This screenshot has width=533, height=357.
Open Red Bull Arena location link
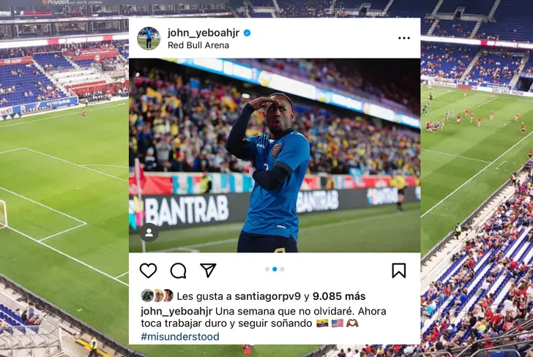point(198,45)
